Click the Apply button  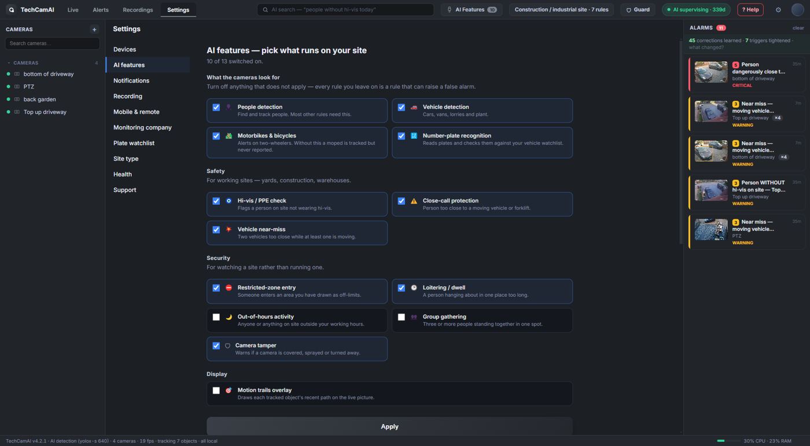point(389,426)
